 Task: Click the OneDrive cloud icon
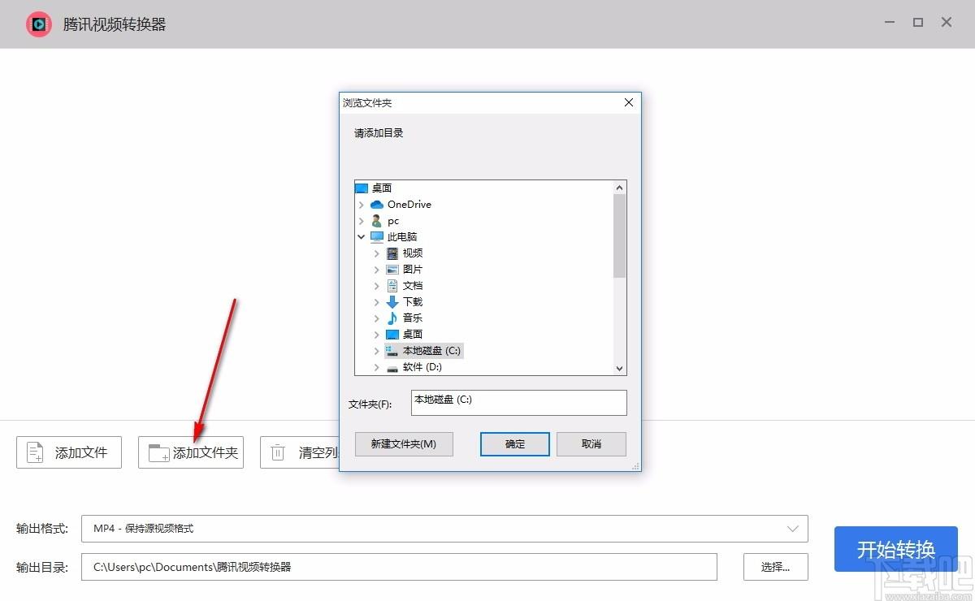pos(376,205)
